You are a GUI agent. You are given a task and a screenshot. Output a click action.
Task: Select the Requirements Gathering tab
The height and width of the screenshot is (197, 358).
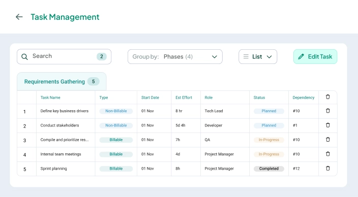point(62,81)
